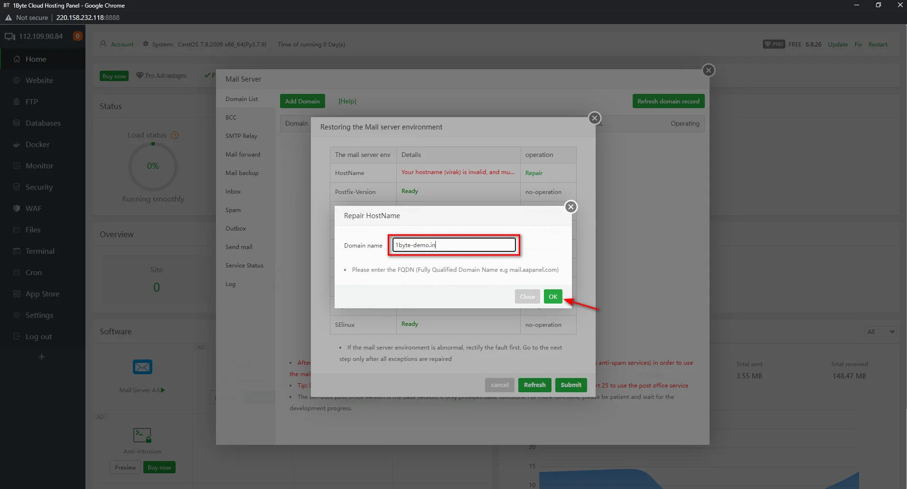The height and width of the screenshot is (489, 907).
Task: Click Cron icon in sidebar
Action: click(x=17, y=272)
